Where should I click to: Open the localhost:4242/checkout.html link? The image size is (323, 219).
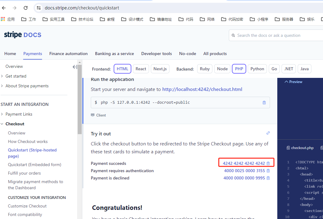(202, 89)
